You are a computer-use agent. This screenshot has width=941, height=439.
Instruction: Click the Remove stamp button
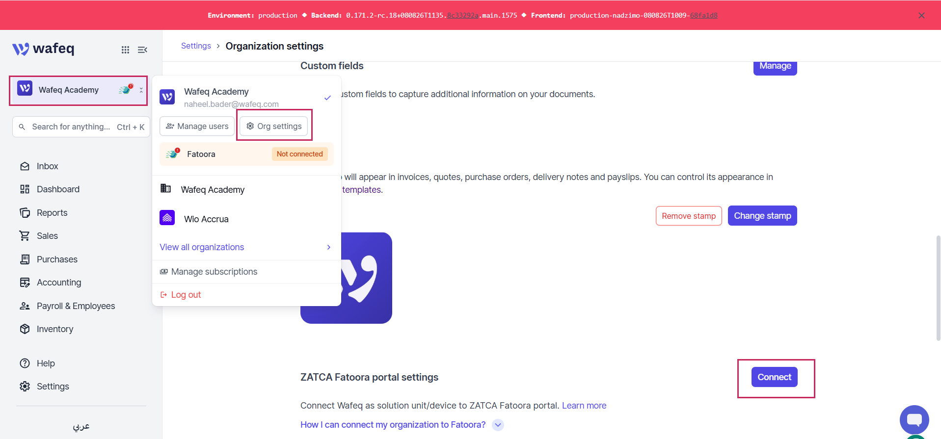tap(689, 216)
